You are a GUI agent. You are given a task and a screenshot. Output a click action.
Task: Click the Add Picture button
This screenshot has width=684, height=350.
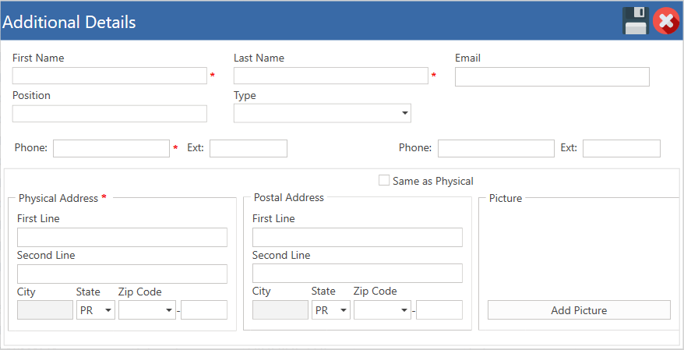[x=579, y=309]
